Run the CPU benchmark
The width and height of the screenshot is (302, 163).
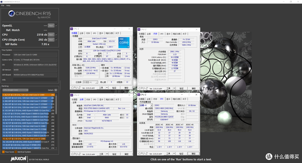tap(51, 35)
